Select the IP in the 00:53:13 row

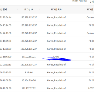pyautogui.click(x=29, y=64)
